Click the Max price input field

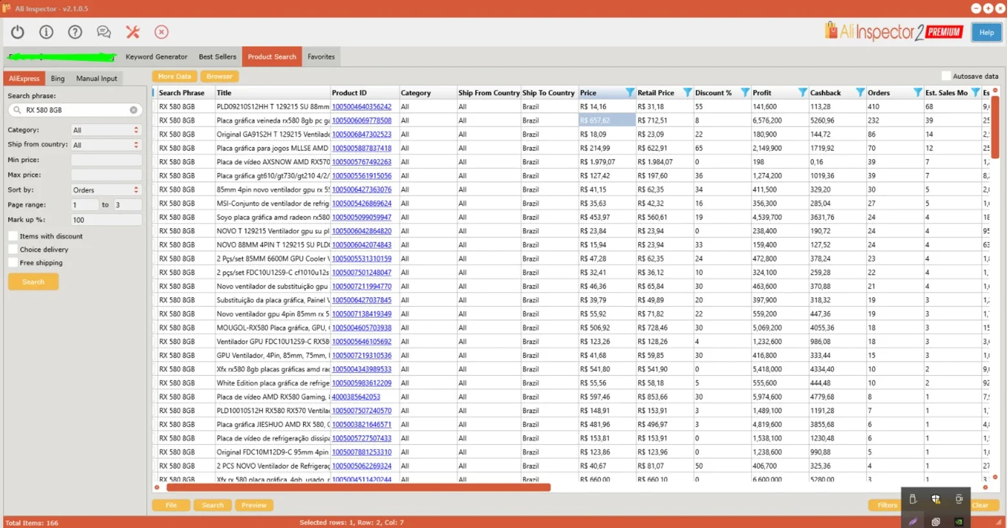coord(106,175)
